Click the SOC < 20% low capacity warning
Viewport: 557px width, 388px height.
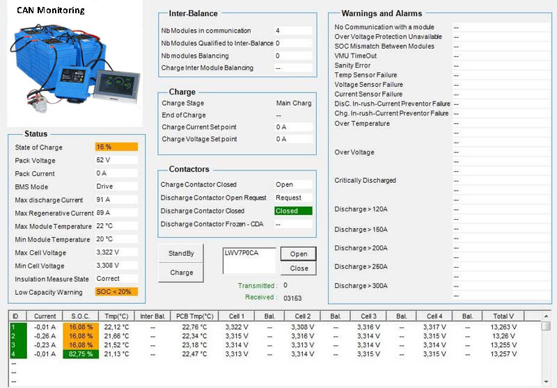(x=116, y=292)
